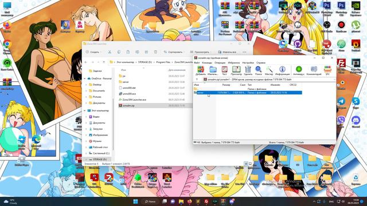The width and height of the screenshot is (367, 206).
Task: Expand Desktop node in Explorer sidebar
Action: [87, 85]
